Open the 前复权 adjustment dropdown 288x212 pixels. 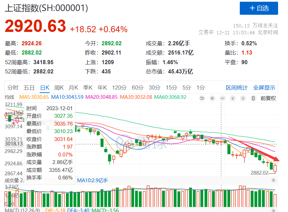(x=268, y=98)
